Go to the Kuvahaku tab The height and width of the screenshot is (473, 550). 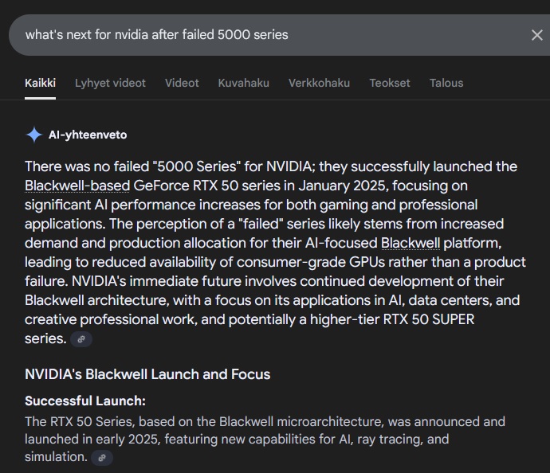click(243, 83)
